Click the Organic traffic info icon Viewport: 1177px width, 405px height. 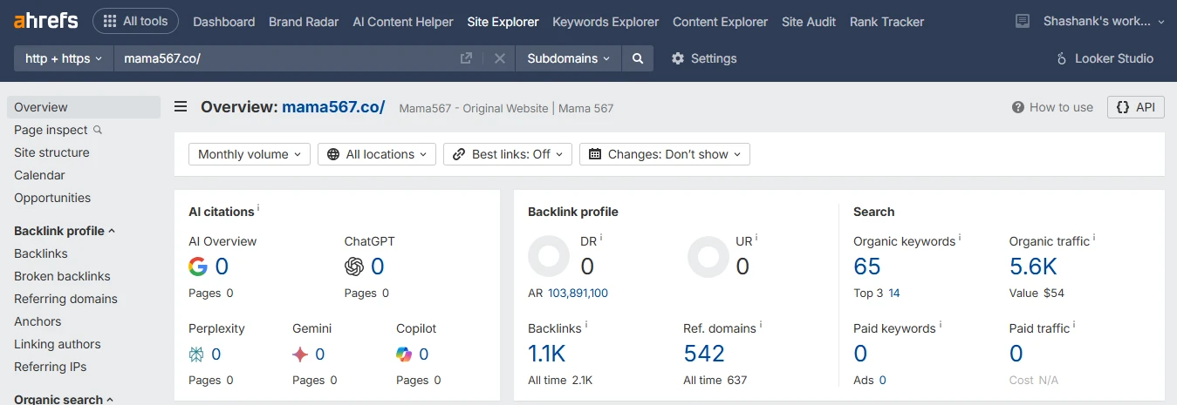point(1094,238)
